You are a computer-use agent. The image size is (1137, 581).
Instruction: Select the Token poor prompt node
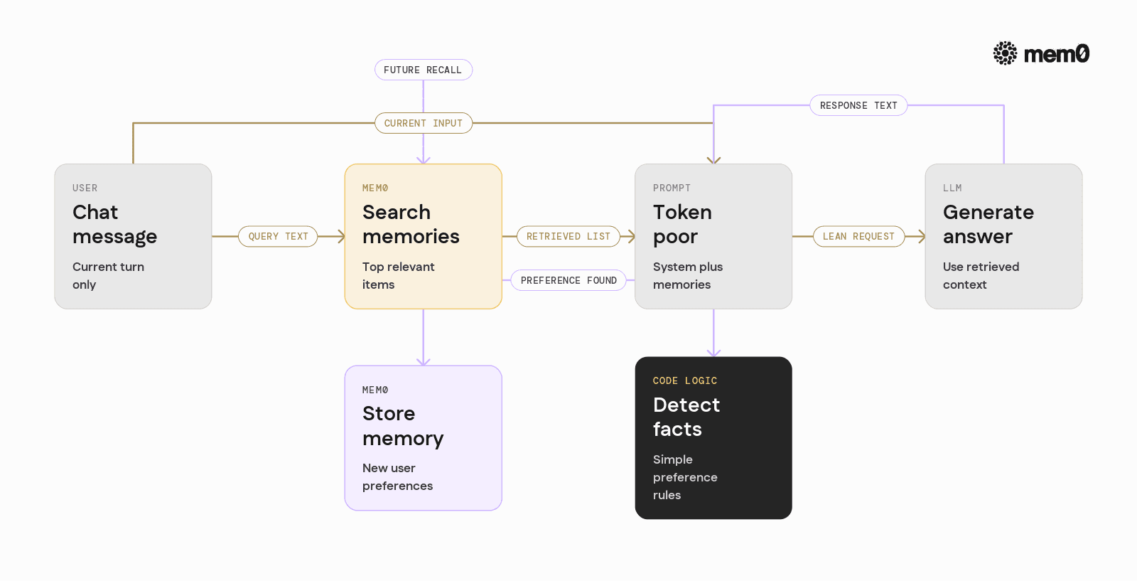pos(713,236)
